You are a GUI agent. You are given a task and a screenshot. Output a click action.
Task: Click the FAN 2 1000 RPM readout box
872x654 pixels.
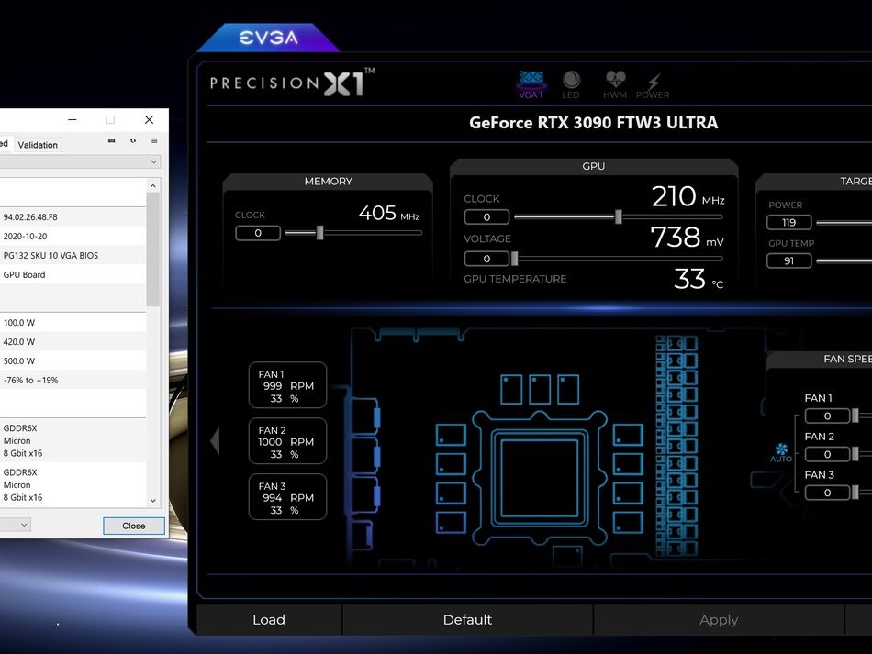pyautogui.click(x=287, y=441)
